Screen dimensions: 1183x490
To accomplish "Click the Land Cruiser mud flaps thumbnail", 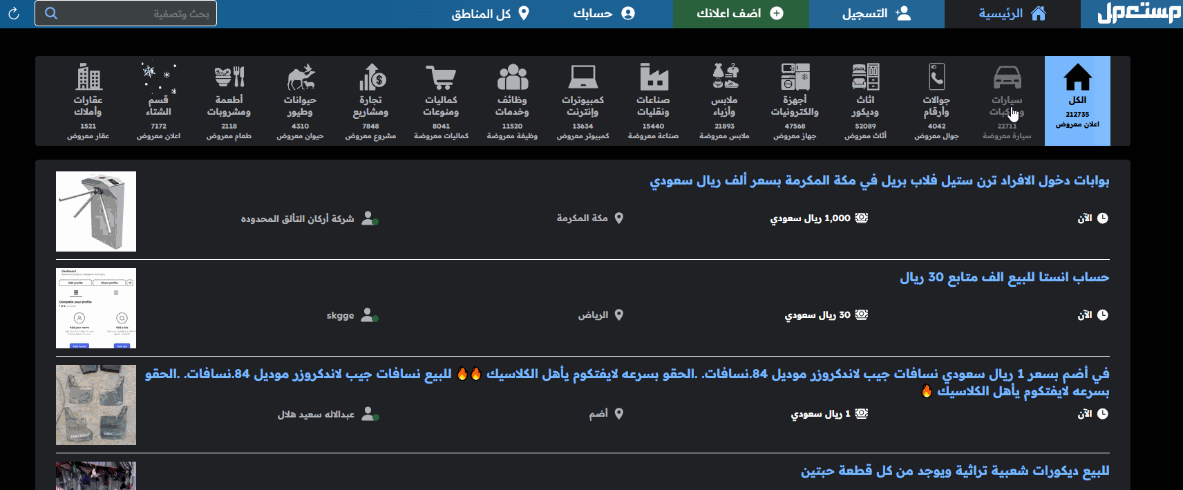I will 96,405.
